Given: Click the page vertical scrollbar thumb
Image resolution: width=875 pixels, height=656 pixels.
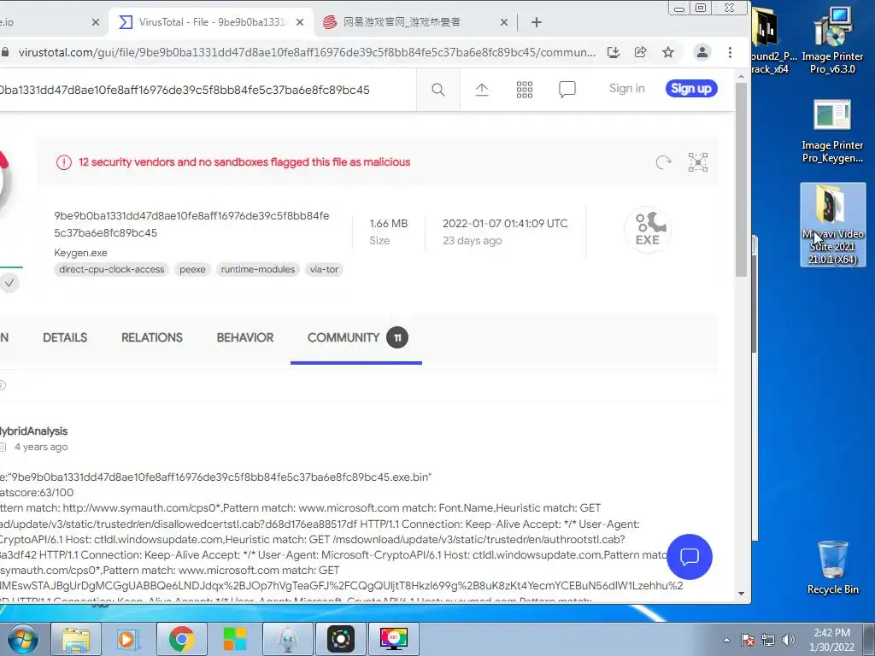Looking at the screenshot, I should pyautogui.click(x=741, y=179).
